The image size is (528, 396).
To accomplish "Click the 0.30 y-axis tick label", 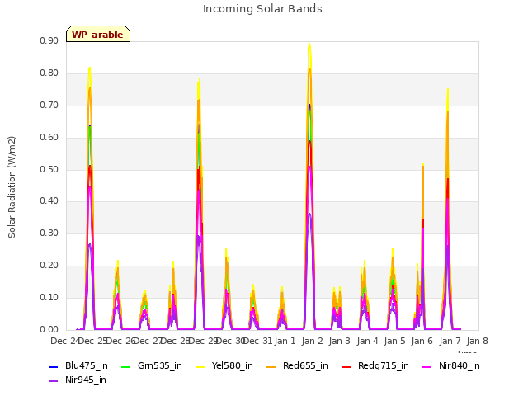I will coord(49,233).
